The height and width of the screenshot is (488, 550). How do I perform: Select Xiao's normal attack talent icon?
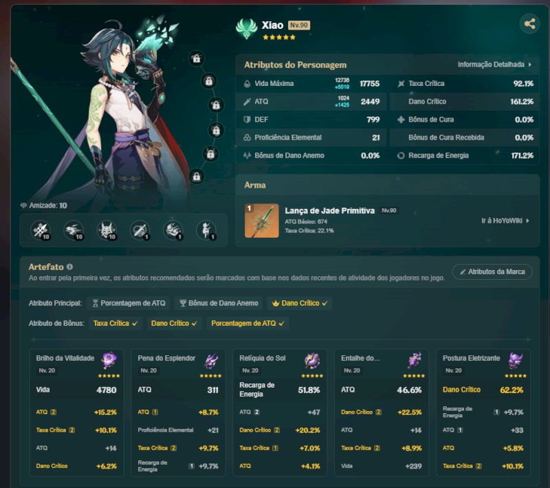pos(41,231)
